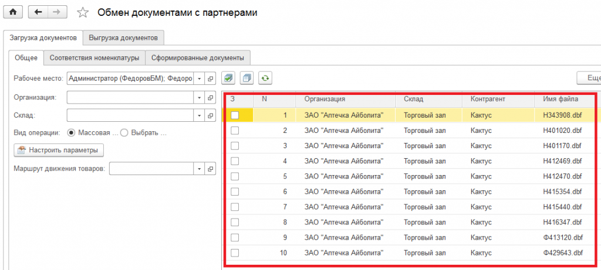The width and height of the screenshot is (601, 270).
Task: Open Организация value via open icon
Action: pos(211,98)
